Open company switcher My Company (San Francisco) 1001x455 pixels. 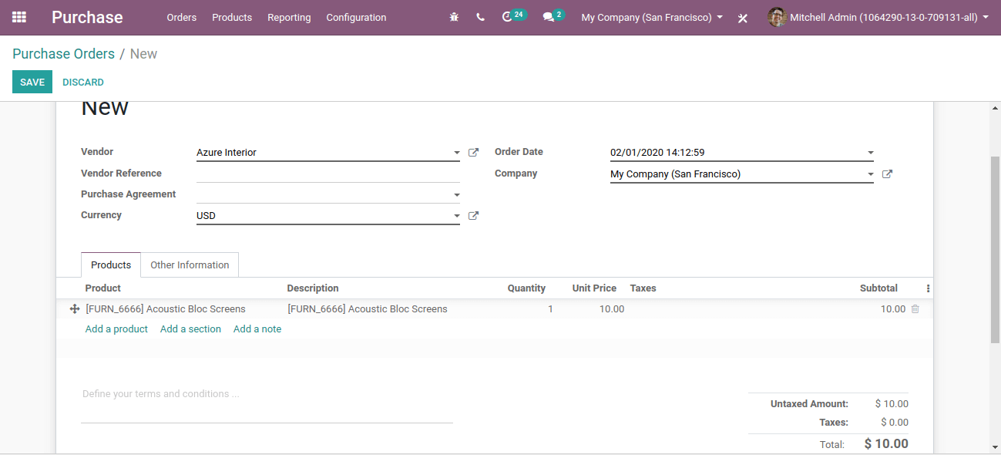652,17
